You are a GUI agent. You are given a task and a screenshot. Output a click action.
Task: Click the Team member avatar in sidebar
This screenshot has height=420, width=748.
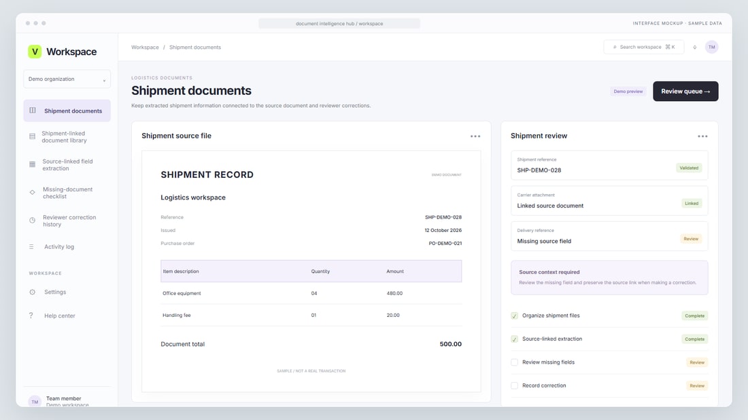point(35,402)
